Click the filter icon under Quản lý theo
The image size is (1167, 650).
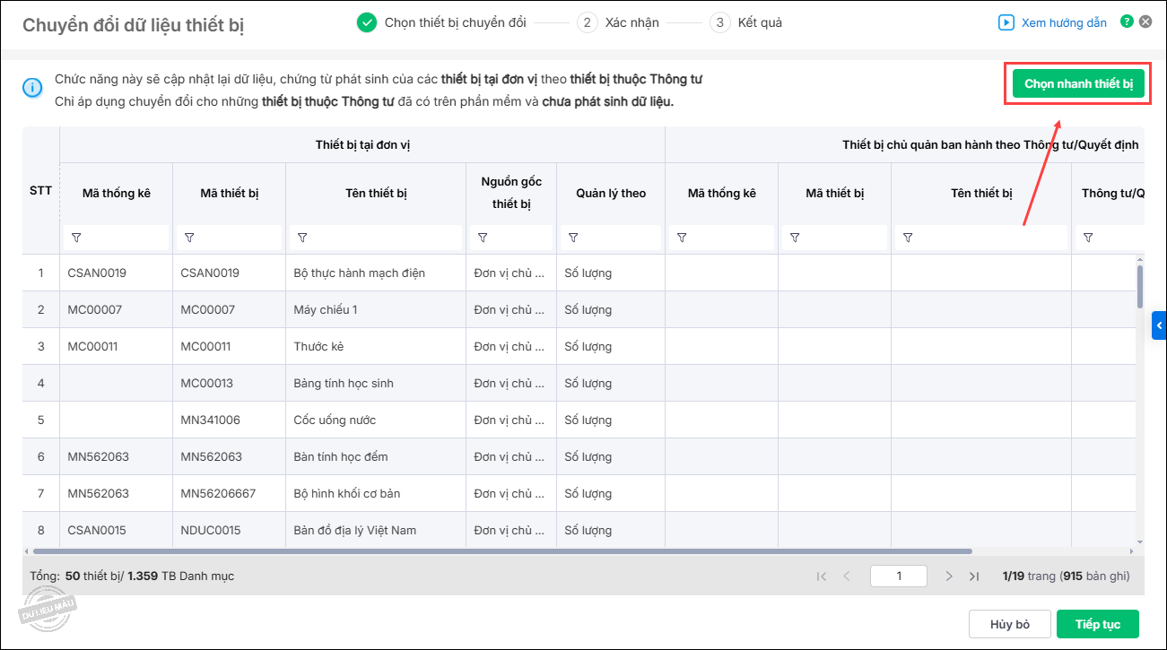pos(573,238)
